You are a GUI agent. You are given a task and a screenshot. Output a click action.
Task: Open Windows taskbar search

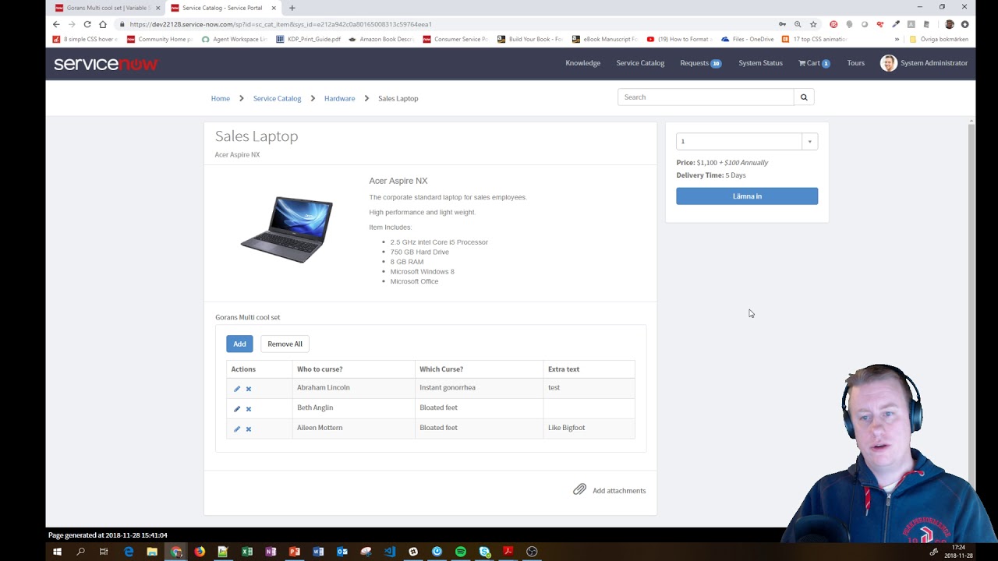pos(80,552)
